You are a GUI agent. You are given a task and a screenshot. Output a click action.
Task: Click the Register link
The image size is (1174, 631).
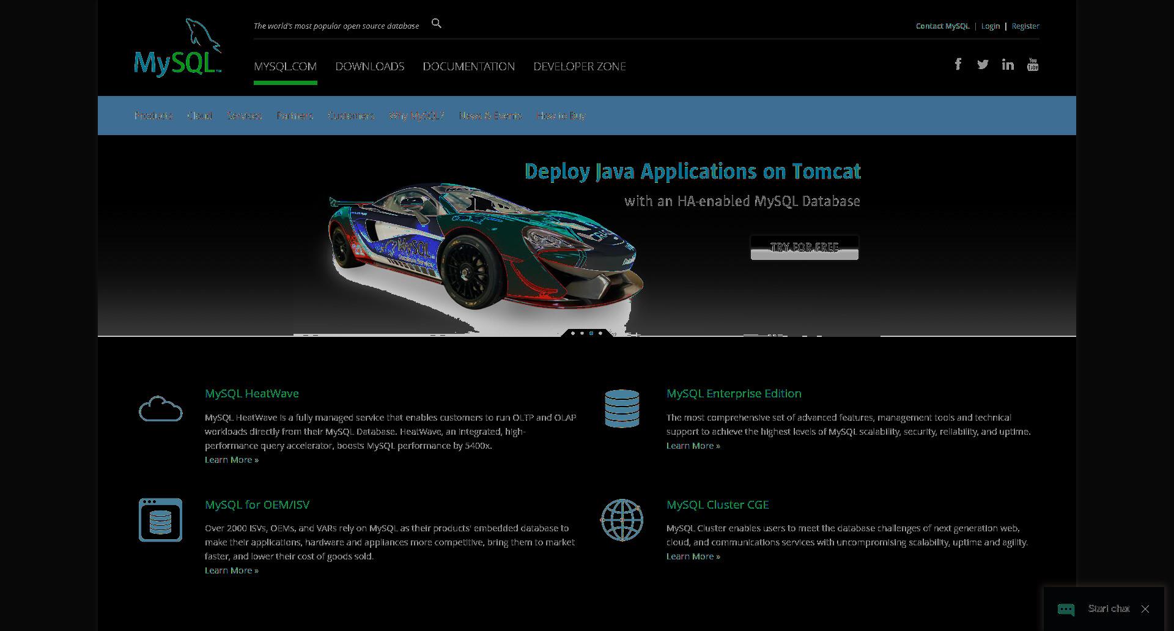pyautogui.click(x=1025, y=26)
